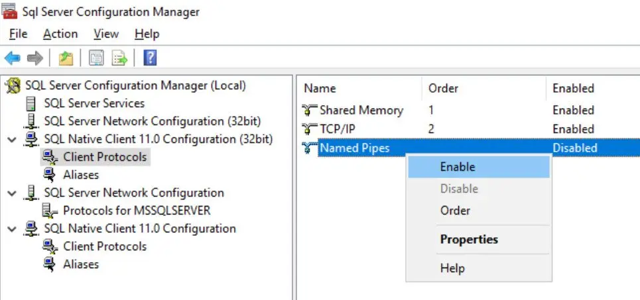
Task: Click the selected Client Protocols node icon
Action: [50, 157]
